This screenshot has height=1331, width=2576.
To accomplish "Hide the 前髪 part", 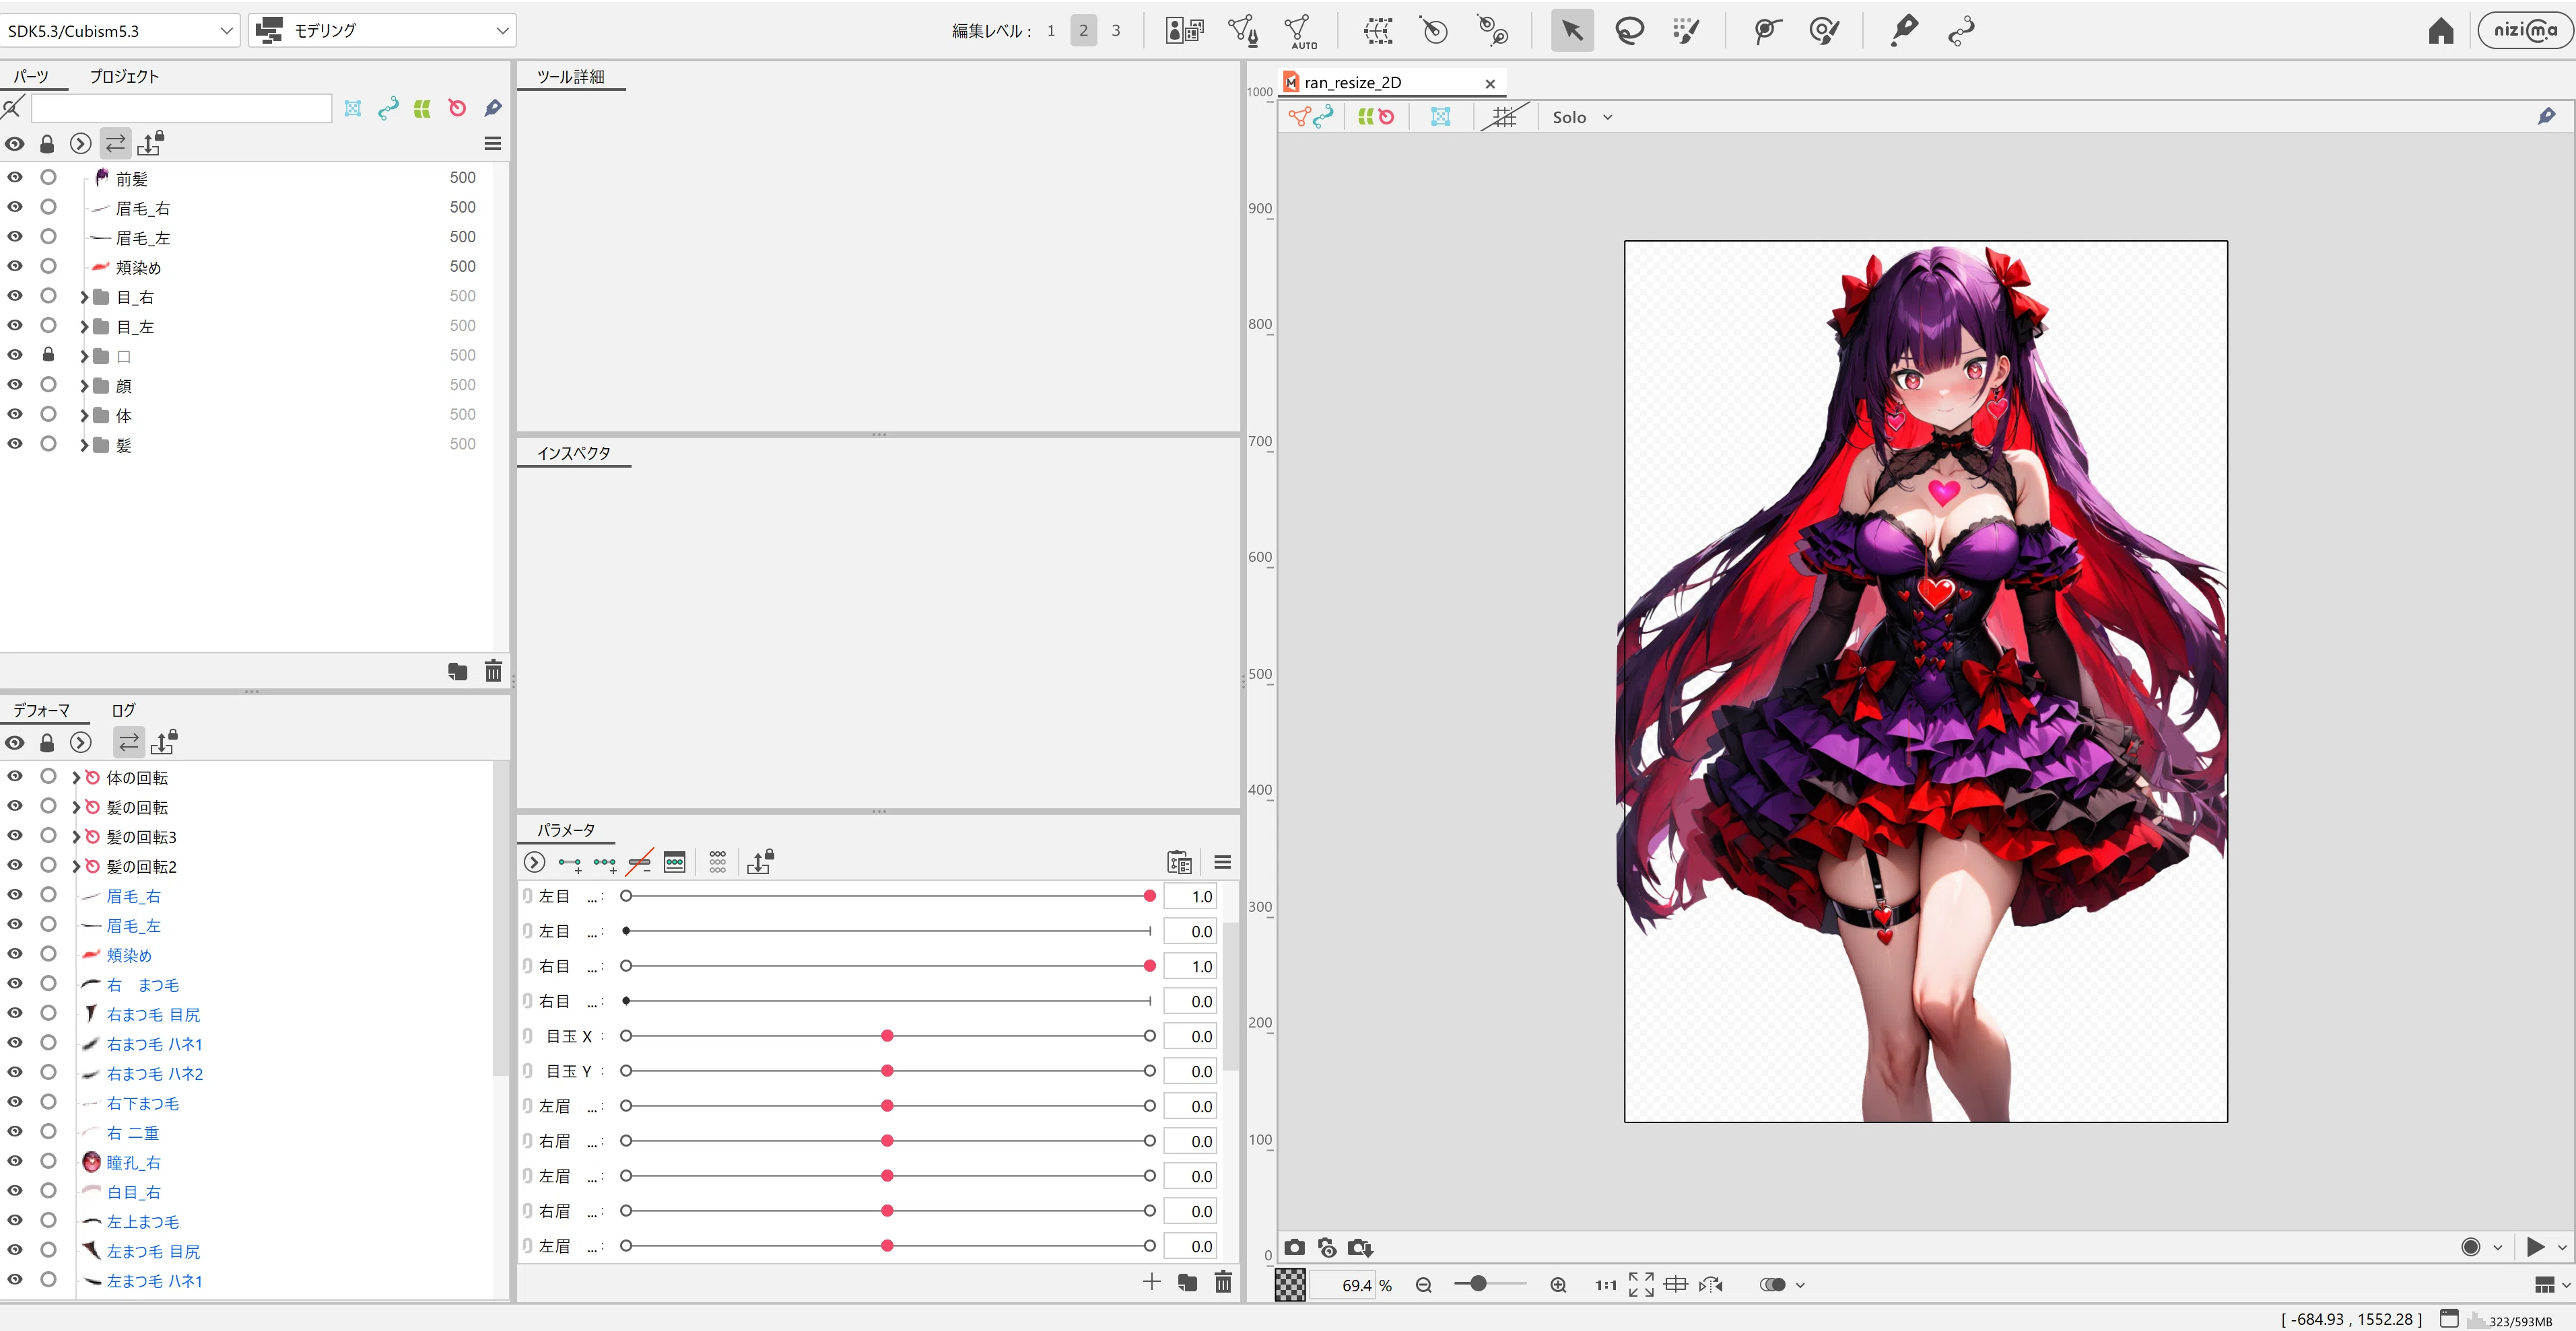I will pyautogui.click(x=15, y=177).
